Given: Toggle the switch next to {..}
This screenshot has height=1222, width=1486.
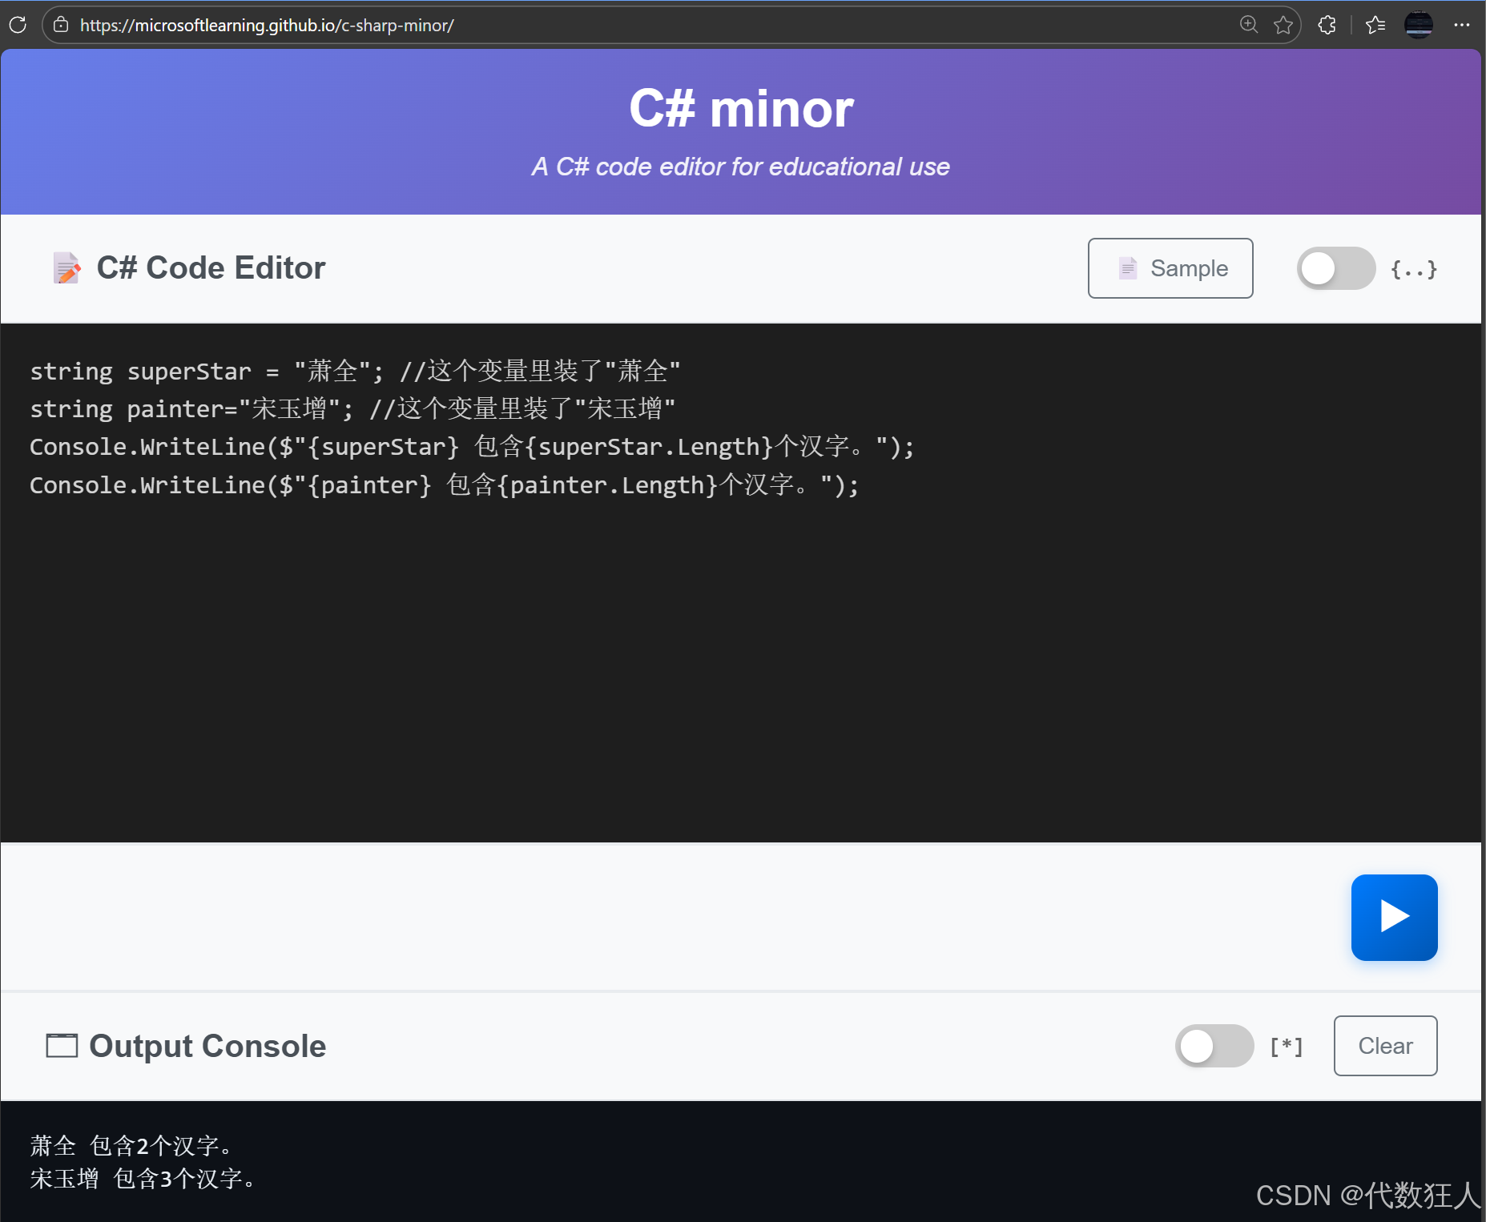Looking at the screenshot, I should 1335,269.
